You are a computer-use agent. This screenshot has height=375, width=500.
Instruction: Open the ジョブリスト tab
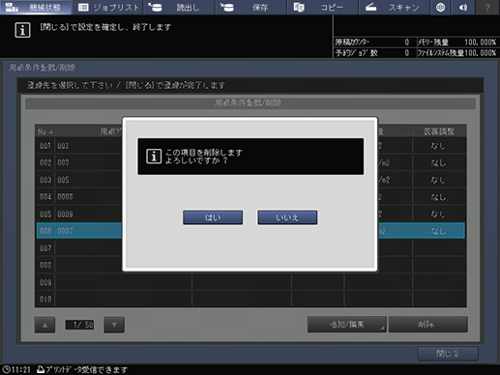click(107, 7)
